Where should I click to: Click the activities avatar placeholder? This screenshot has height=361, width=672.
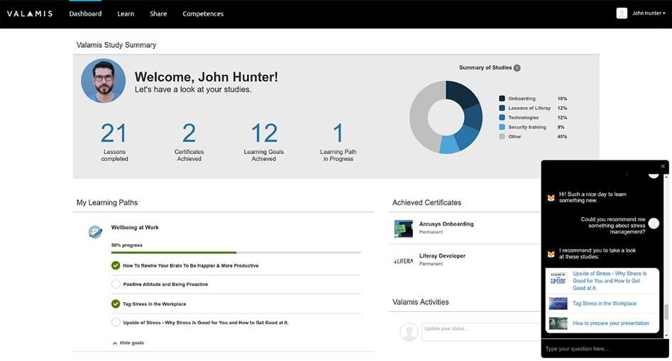point(409,332)
